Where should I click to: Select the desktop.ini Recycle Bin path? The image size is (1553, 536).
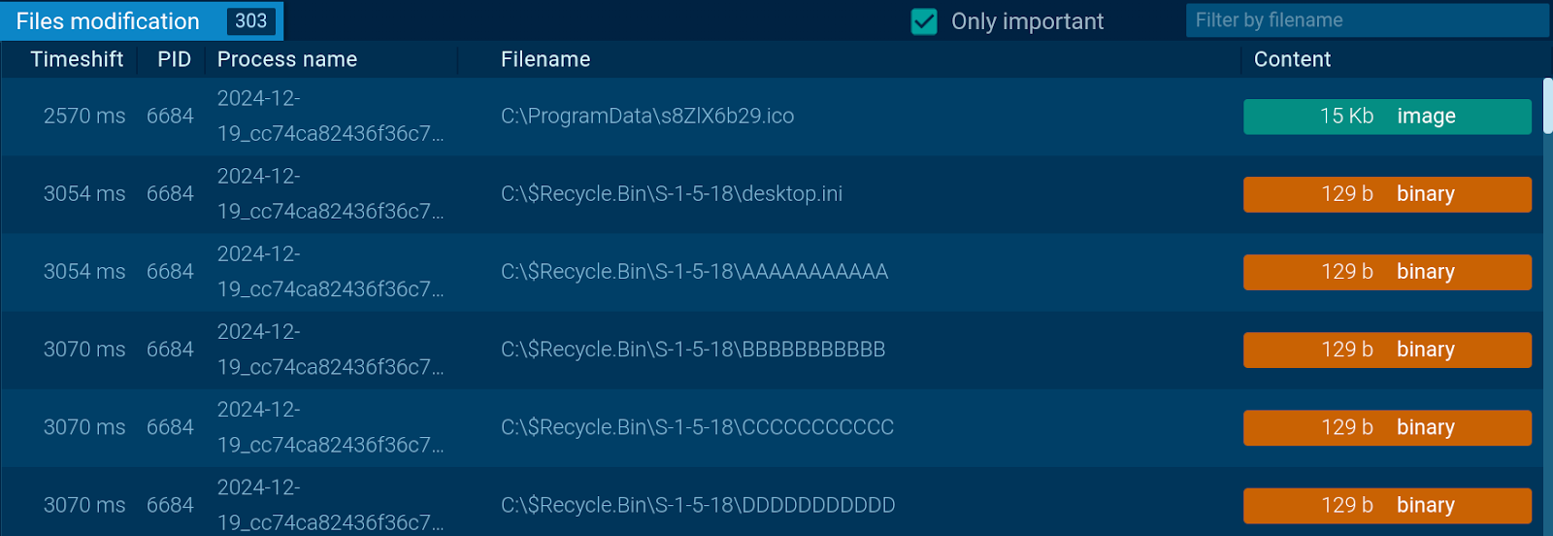[672, 194]
